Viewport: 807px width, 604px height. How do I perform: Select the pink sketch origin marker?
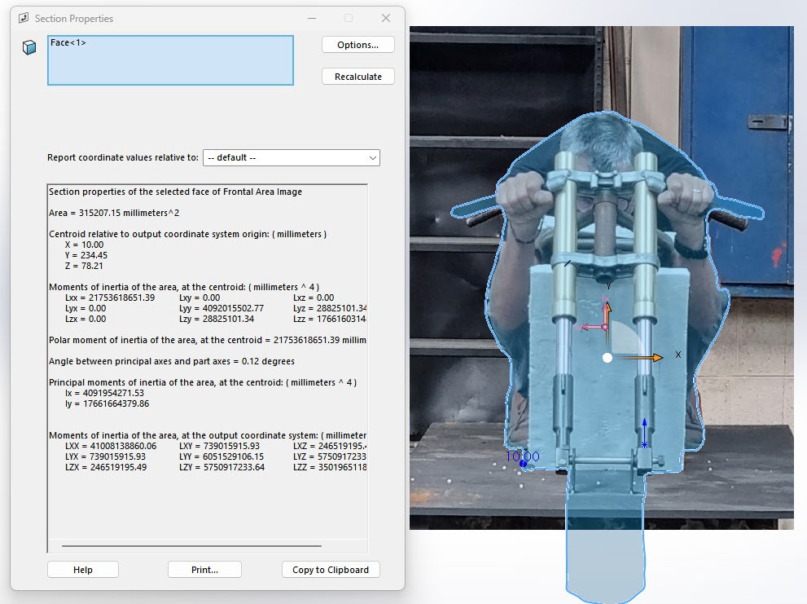603,326
